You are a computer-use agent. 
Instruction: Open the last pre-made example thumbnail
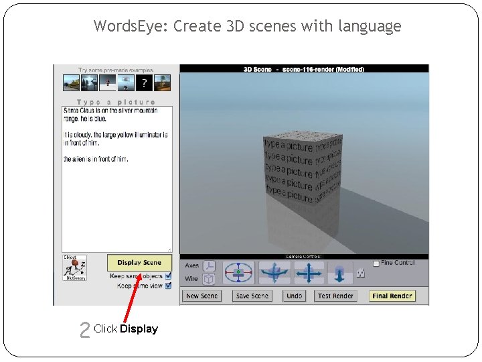coord(162,83)
